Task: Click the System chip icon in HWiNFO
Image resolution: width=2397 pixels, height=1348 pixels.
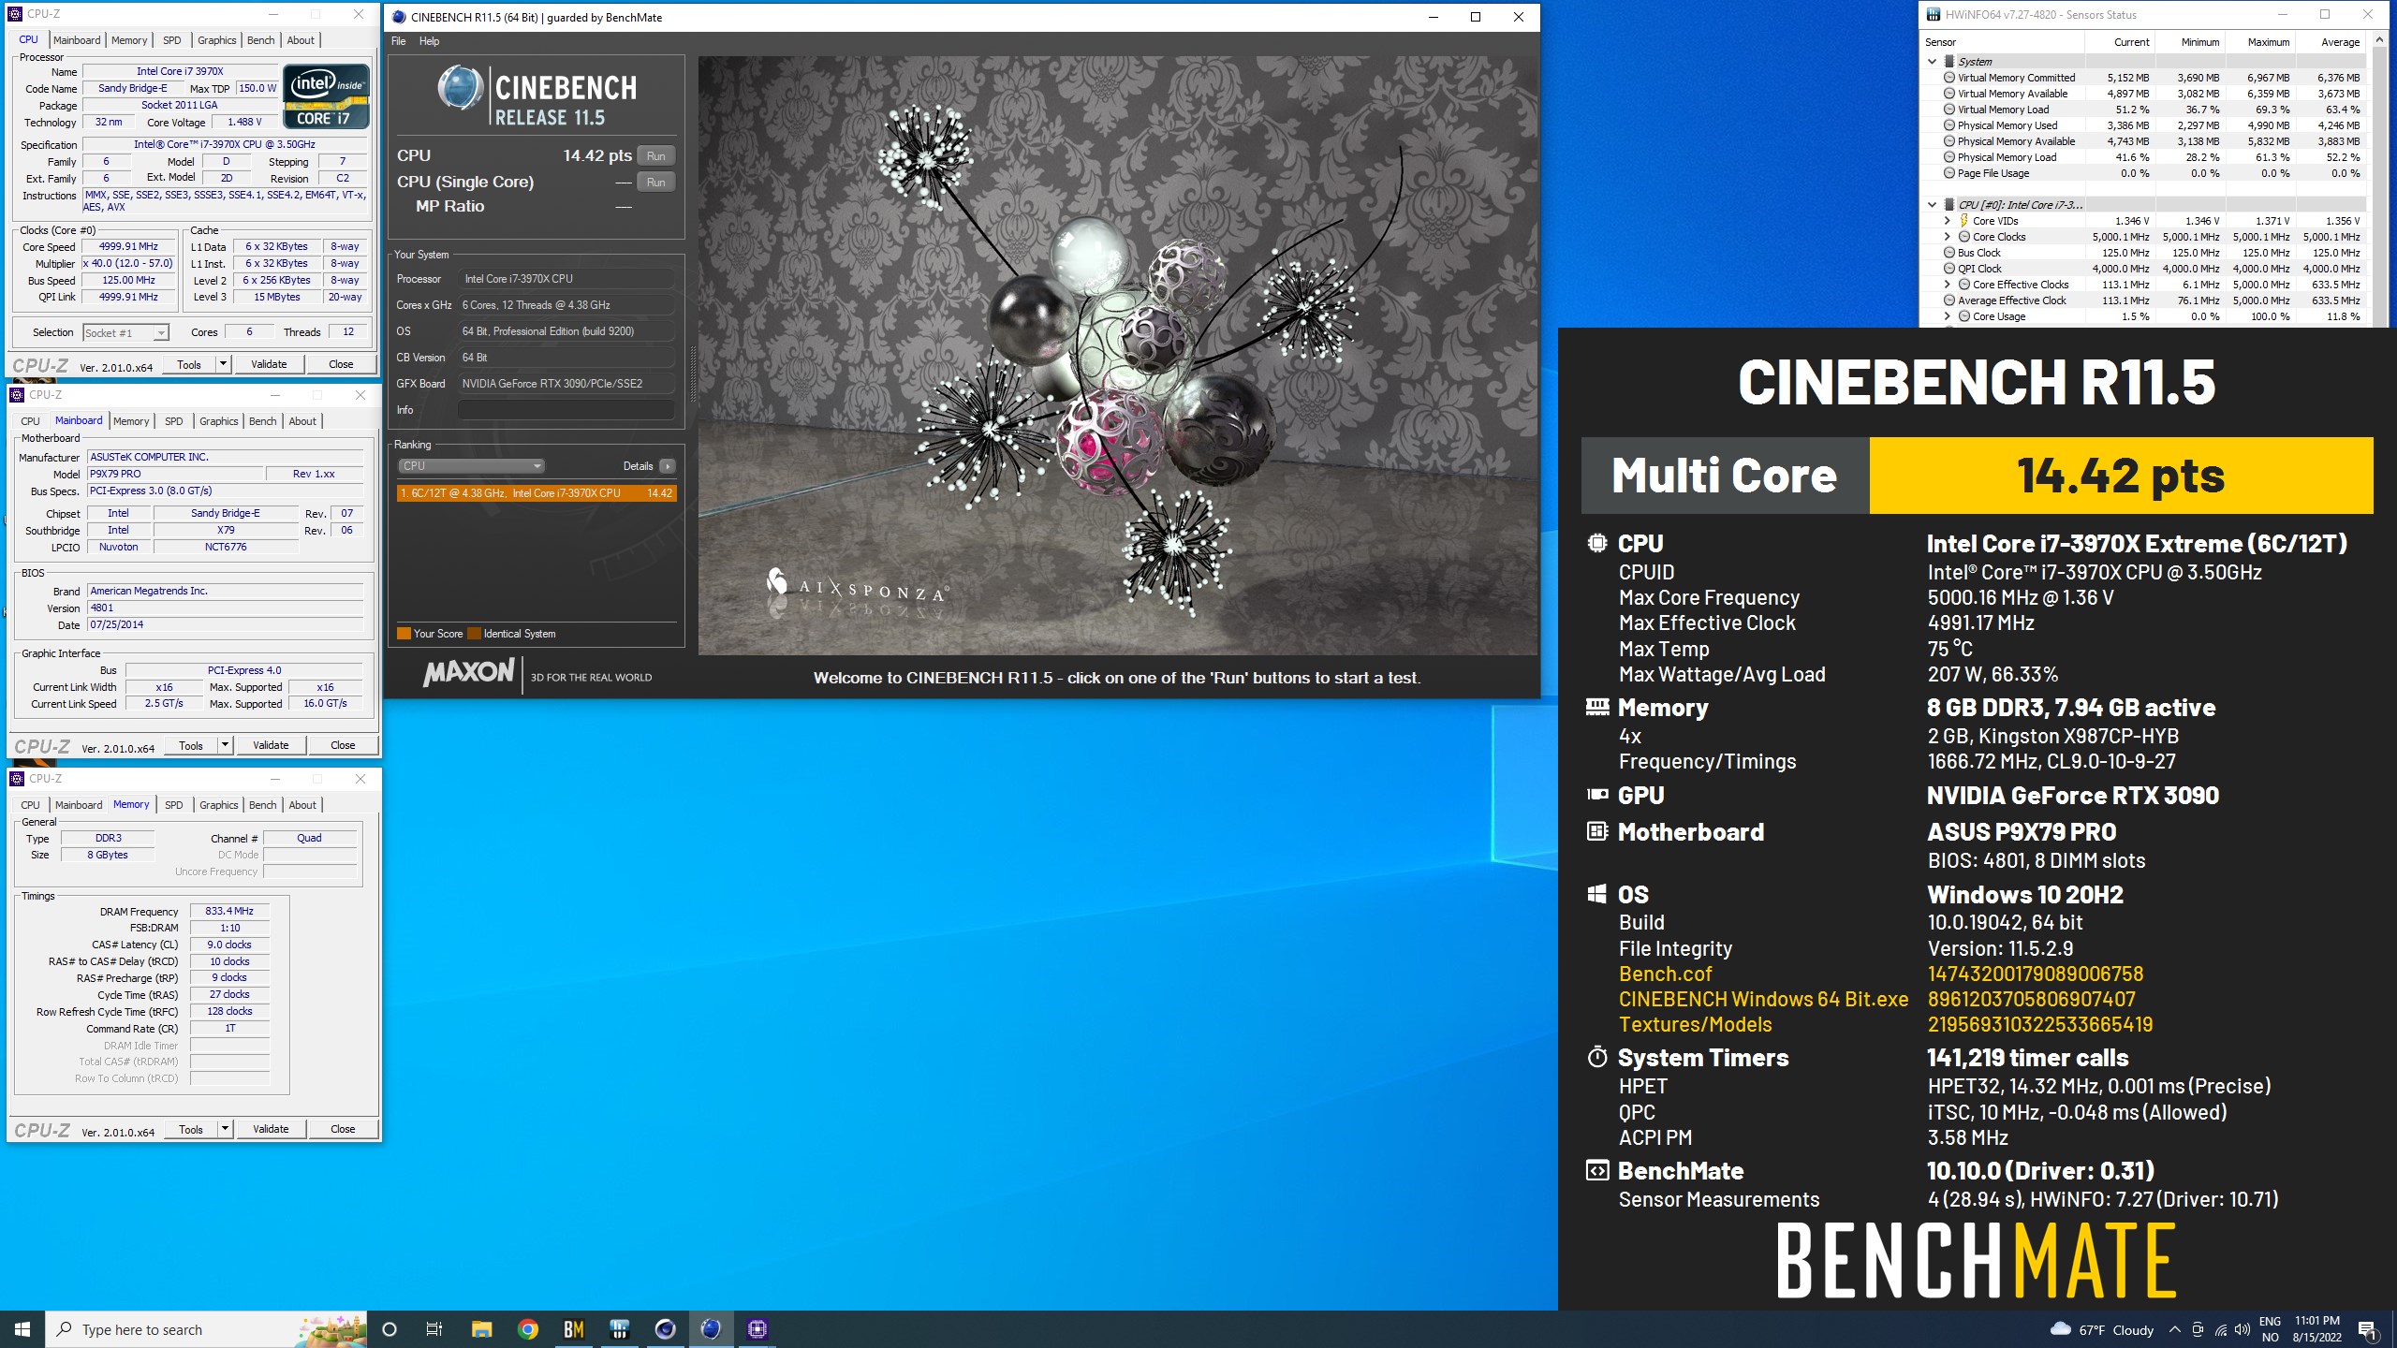Action: pos(1948,61)
